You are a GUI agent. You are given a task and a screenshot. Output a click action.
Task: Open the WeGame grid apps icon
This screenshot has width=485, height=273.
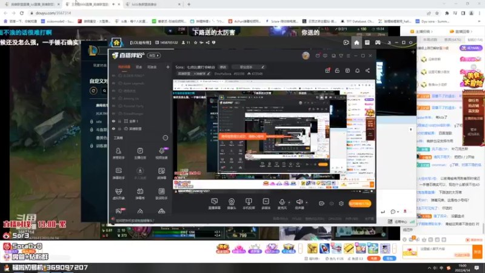(x=367, y=42)
